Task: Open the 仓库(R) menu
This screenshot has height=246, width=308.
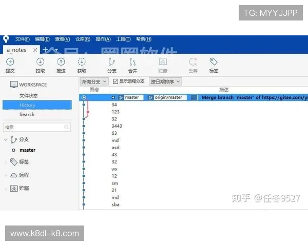Action: [x=83, y=39]
